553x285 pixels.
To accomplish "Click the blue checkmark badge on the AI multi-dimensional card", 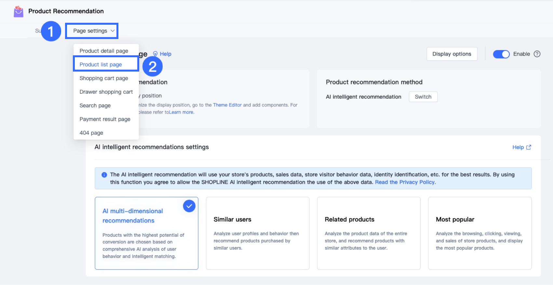I will point(189,206).
